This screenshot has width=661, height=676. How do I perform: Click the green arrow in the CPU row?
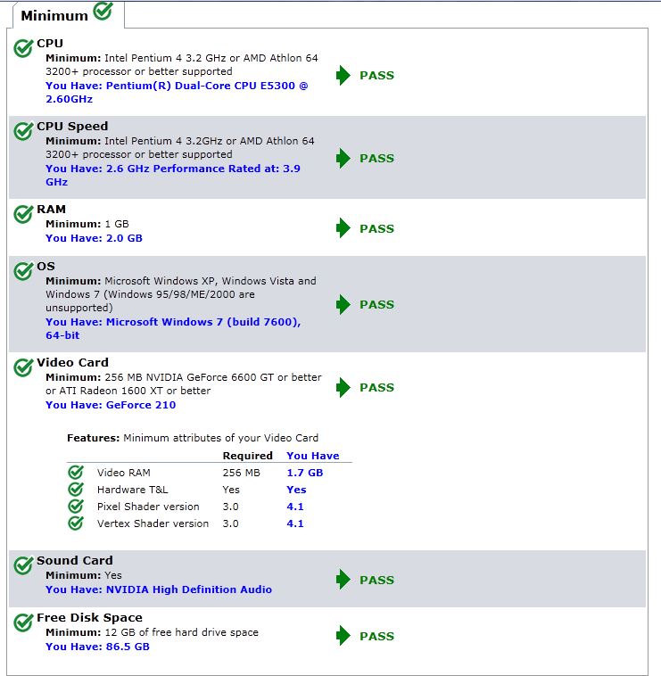click(x=343, y=76)
